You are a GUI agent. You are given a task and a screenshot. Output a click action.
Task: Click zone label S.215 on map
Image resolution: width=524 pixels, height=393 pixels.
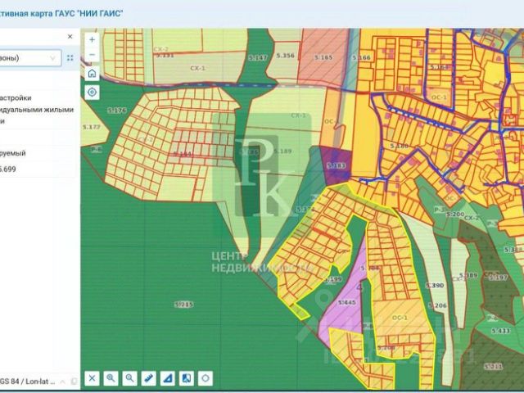coord(183,305)
